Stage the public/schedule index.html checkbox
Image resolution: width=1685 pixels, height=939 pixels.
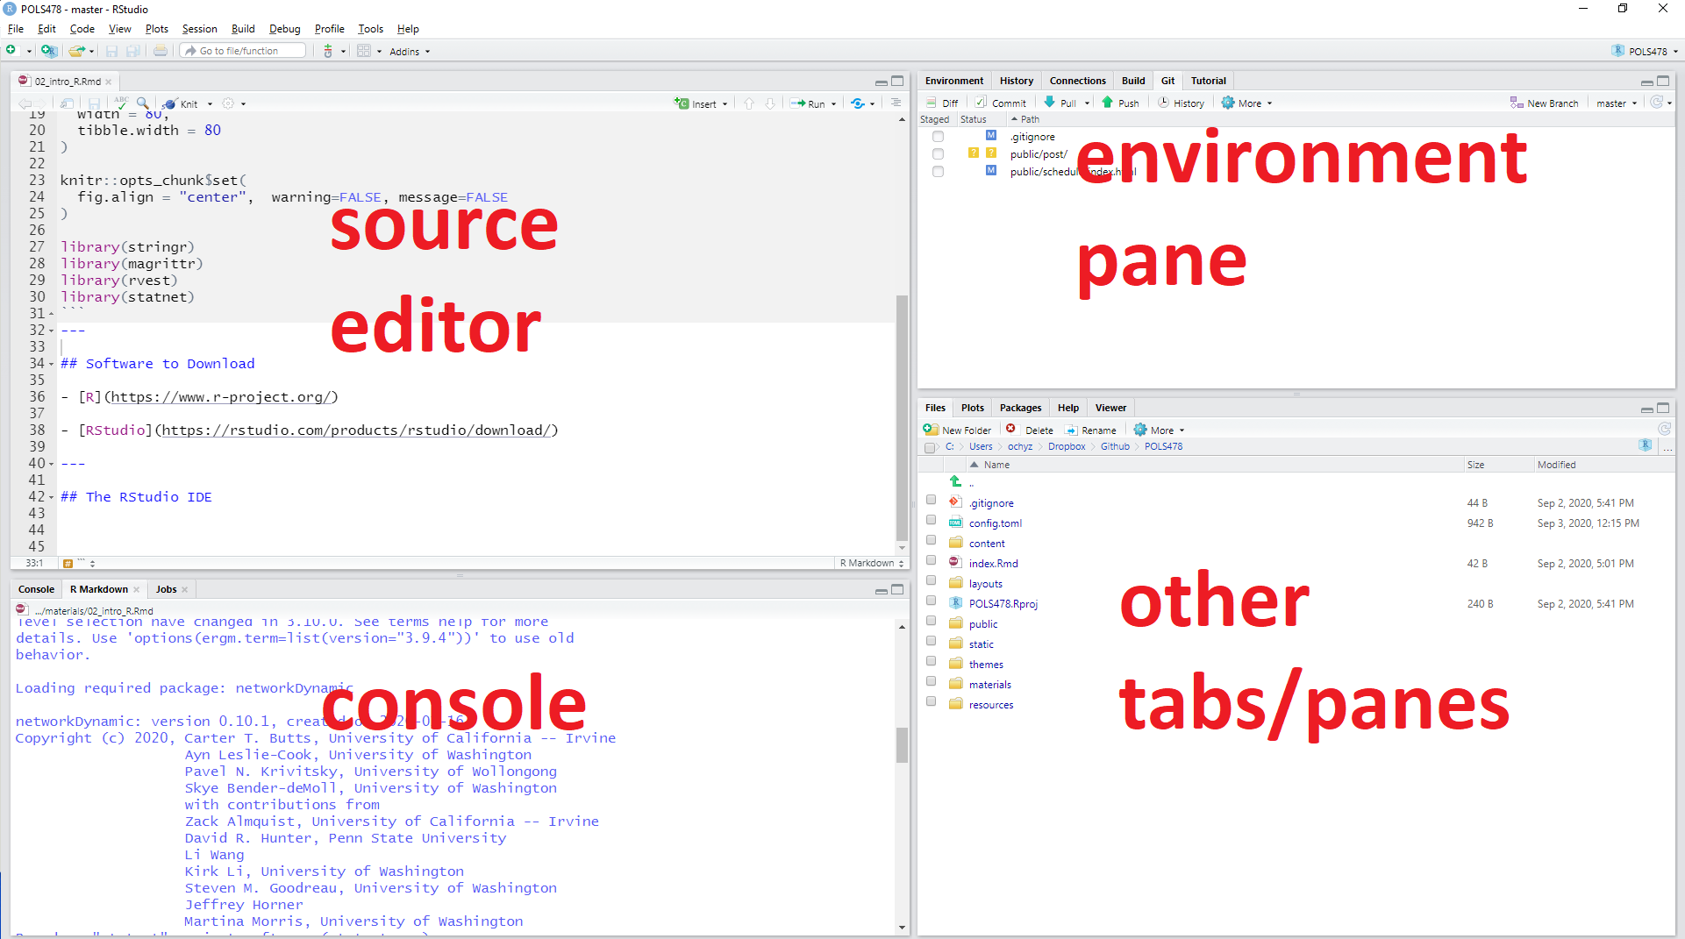point(938,172)
